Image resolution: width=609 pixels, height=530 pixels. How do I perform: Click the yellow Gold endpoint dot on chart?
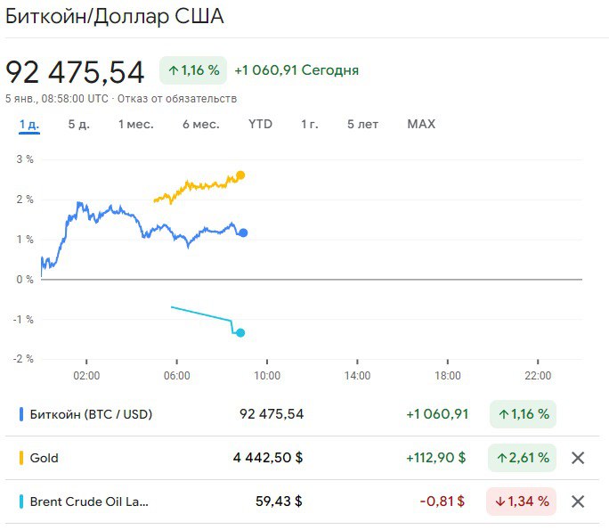pos(240,175)
